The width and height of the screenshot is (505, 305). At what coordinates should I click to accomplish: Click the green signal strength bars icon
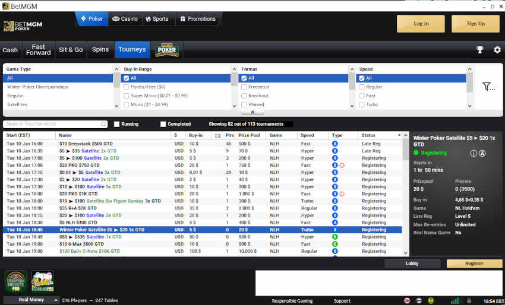point(454,301)
